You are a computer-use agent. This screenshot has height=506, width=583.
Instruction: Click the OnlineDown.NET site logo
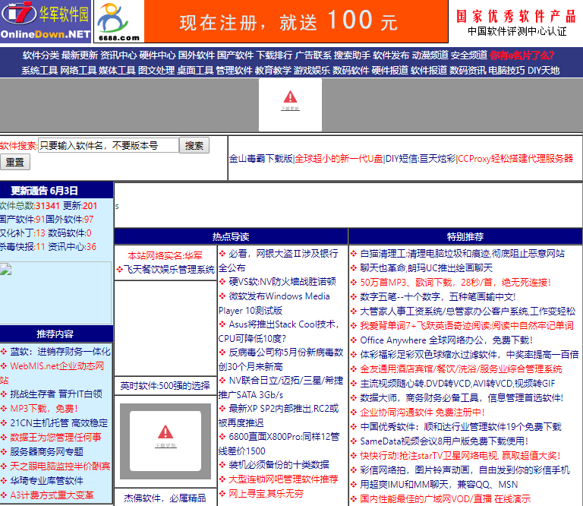tap(46, 21)
